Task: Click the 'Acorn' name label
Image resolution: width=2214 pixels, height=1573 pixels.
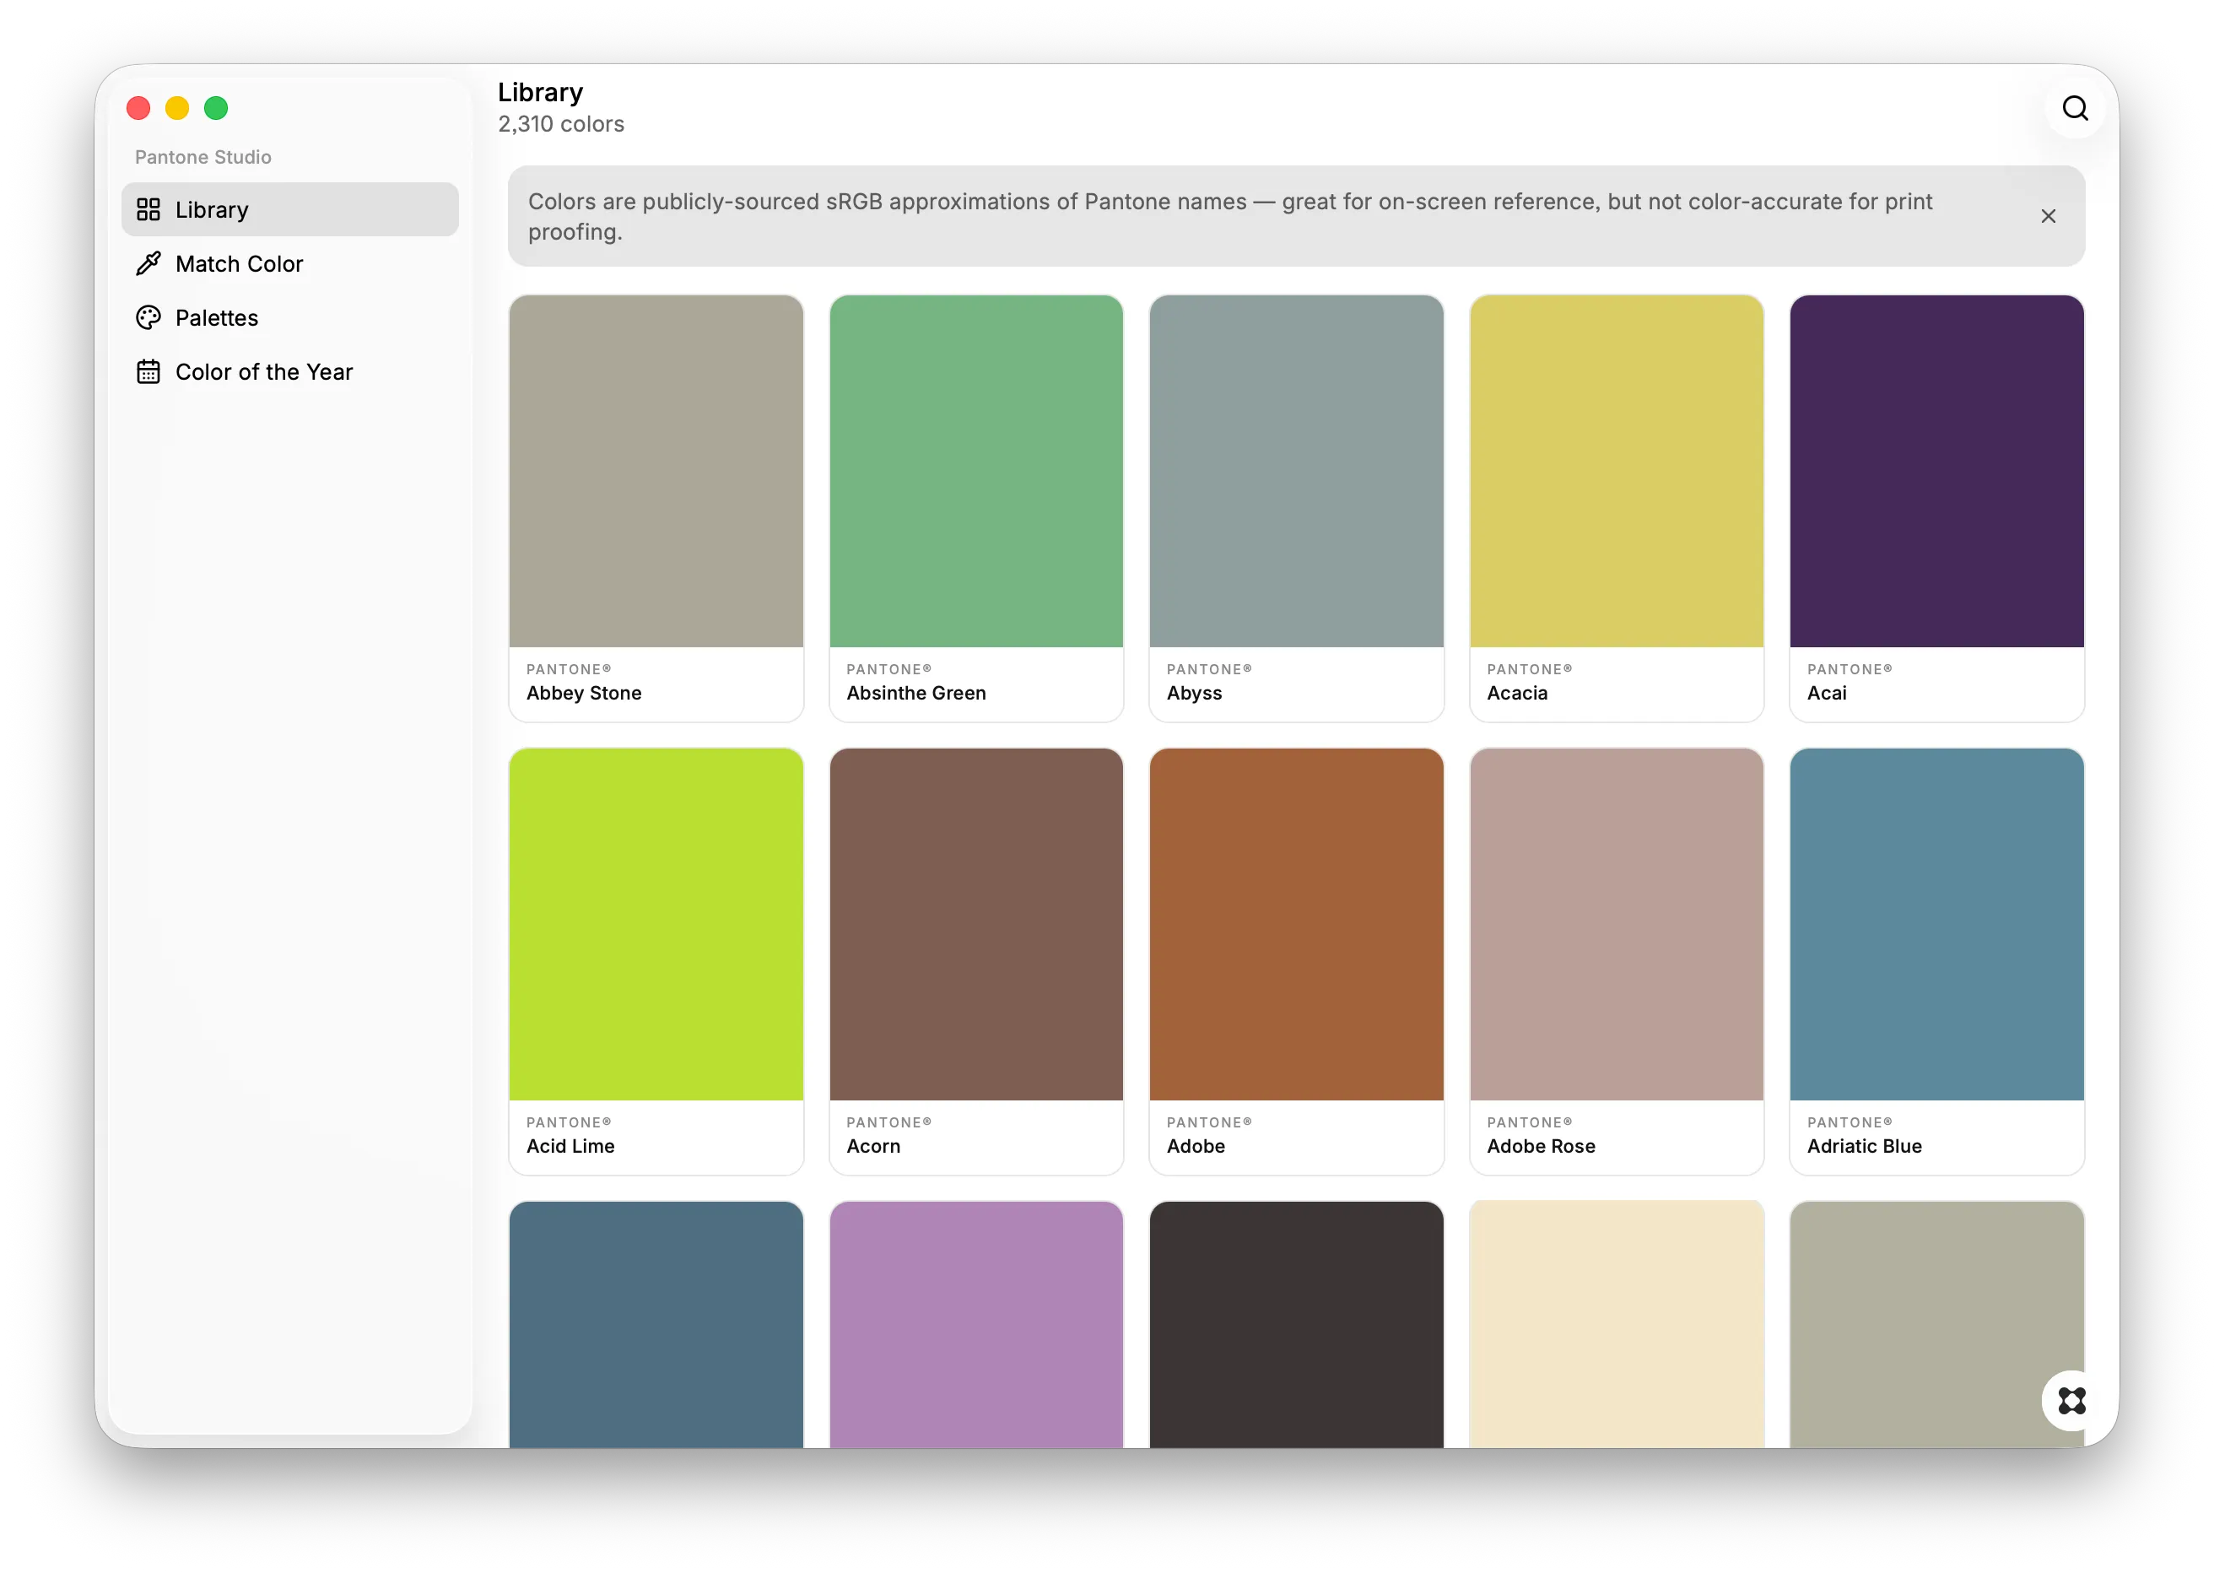Action: 873,1146
